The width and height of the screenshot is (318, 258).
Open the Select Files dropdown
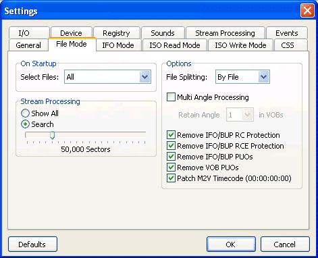(107, 77)
